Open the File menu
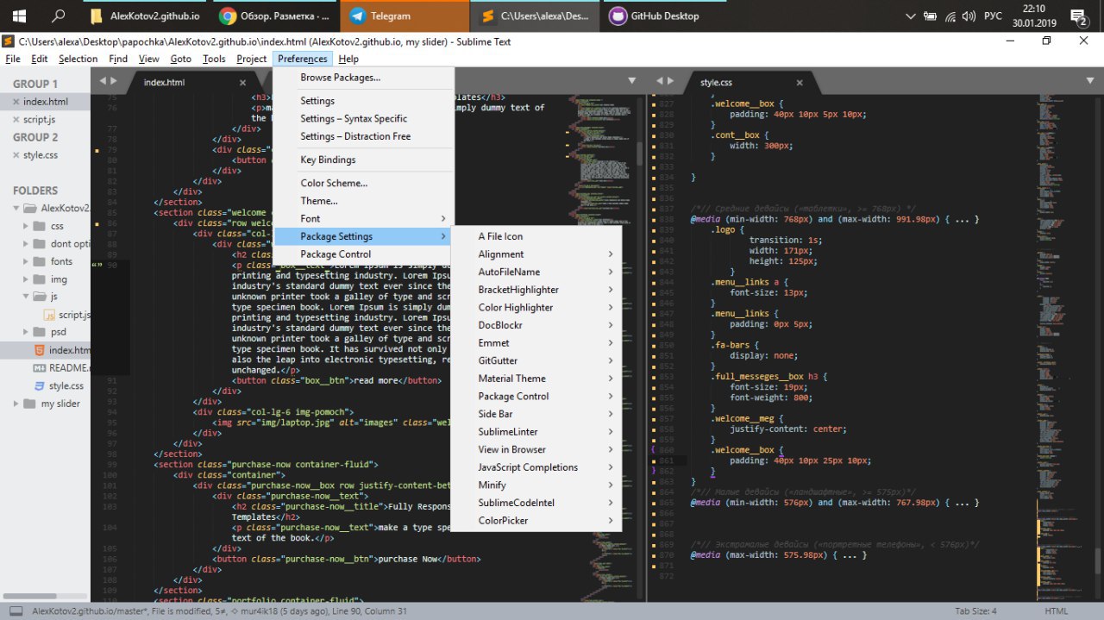Screen dimensions: 1104x620 point(13,59)
